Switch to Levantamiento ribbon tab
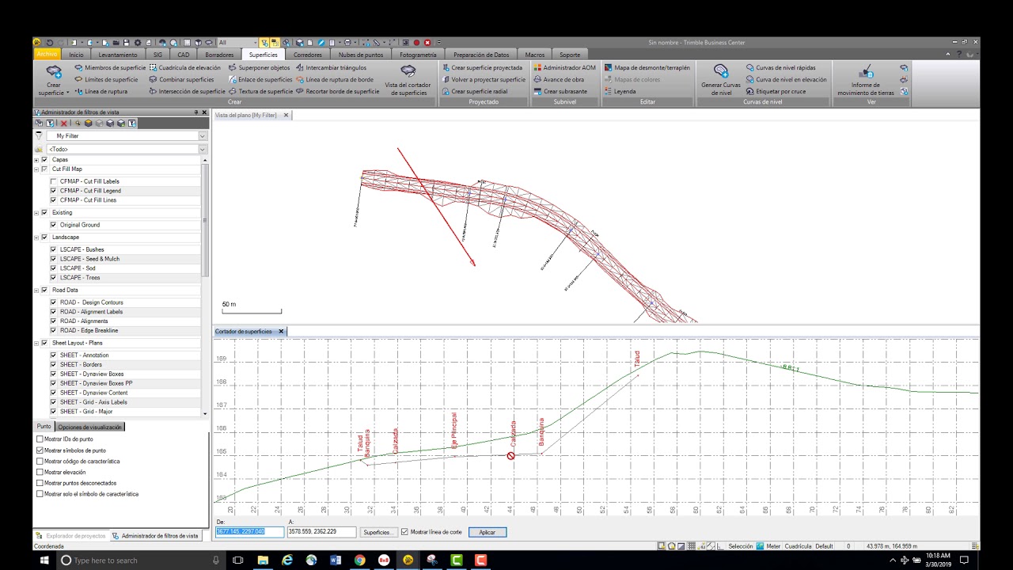This screenshot has height=570, width=1013. pos(118,55)
